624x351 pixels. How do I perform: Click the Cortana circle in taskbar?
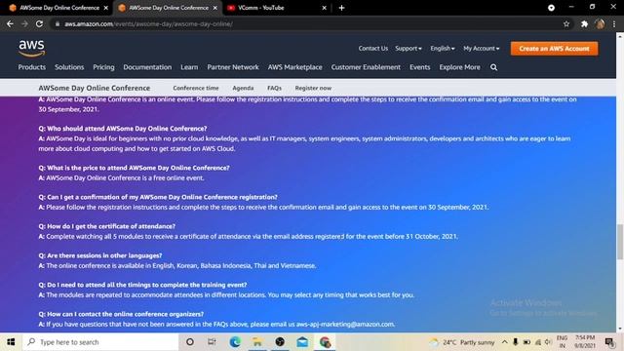pos(190,342)
